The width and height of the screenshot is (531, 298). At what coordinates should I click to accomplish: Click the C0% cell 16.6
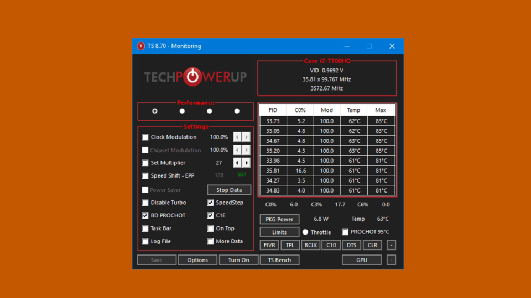click(x=301, y=171)
